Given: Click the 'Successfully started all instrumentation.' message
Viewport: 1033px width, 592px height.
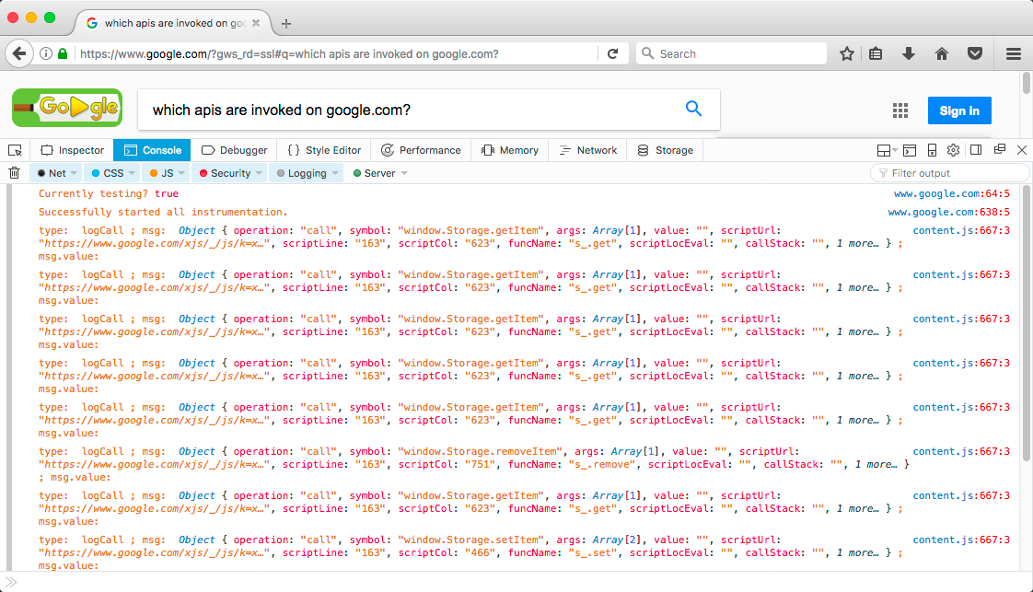Looking at the screenshot, I should tap(163, 212).
